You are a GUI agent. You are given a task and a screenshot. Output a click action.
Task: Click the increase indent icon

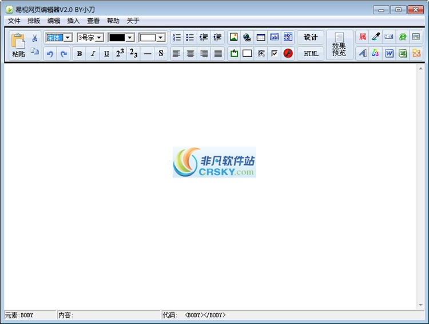pyautogui.click(x=217, y=37)
